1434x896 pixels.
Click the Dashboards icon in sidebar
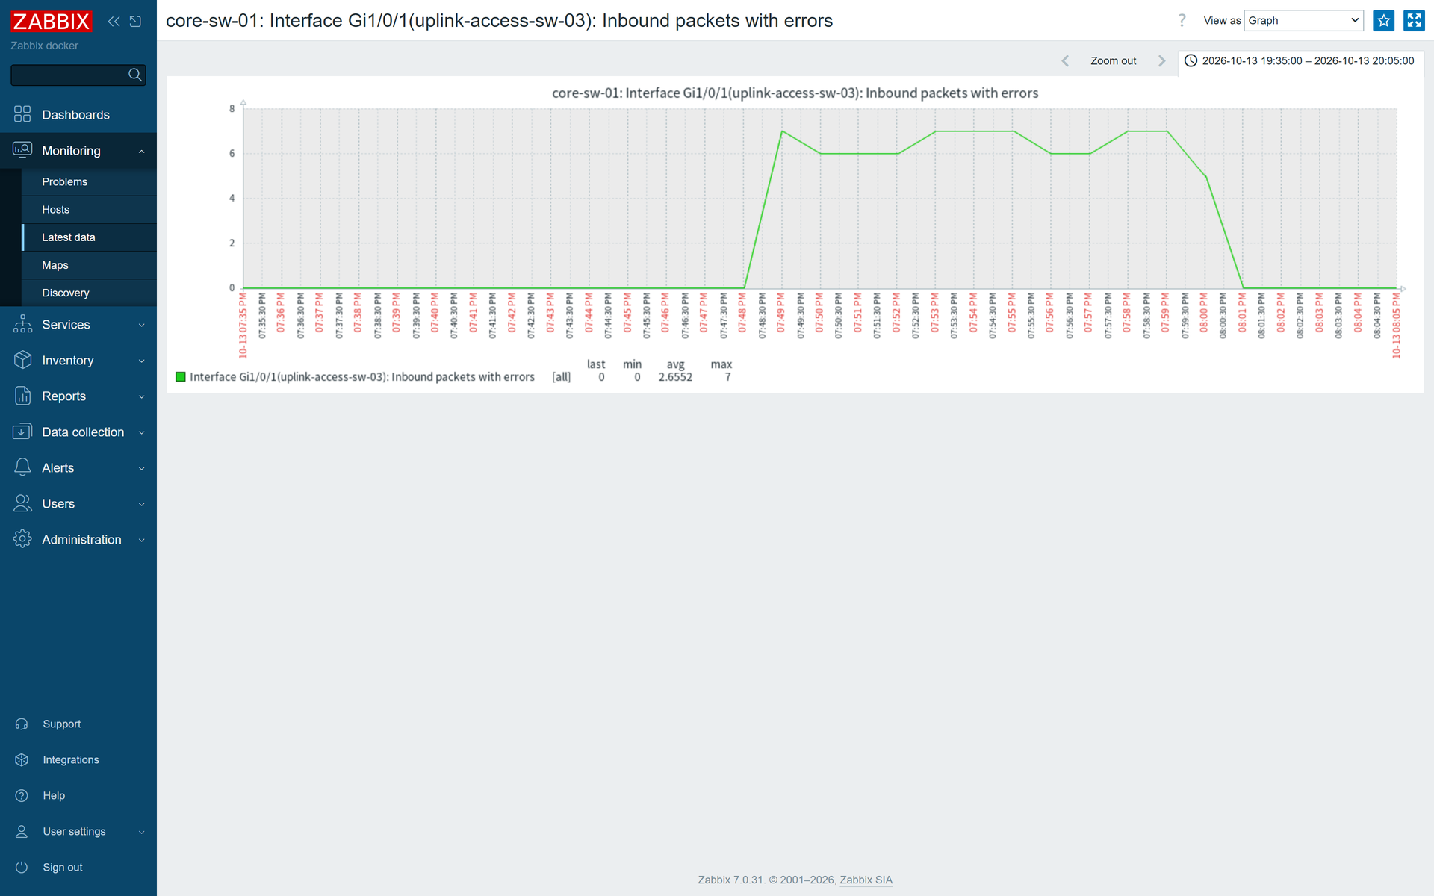[x=22, y=114]
